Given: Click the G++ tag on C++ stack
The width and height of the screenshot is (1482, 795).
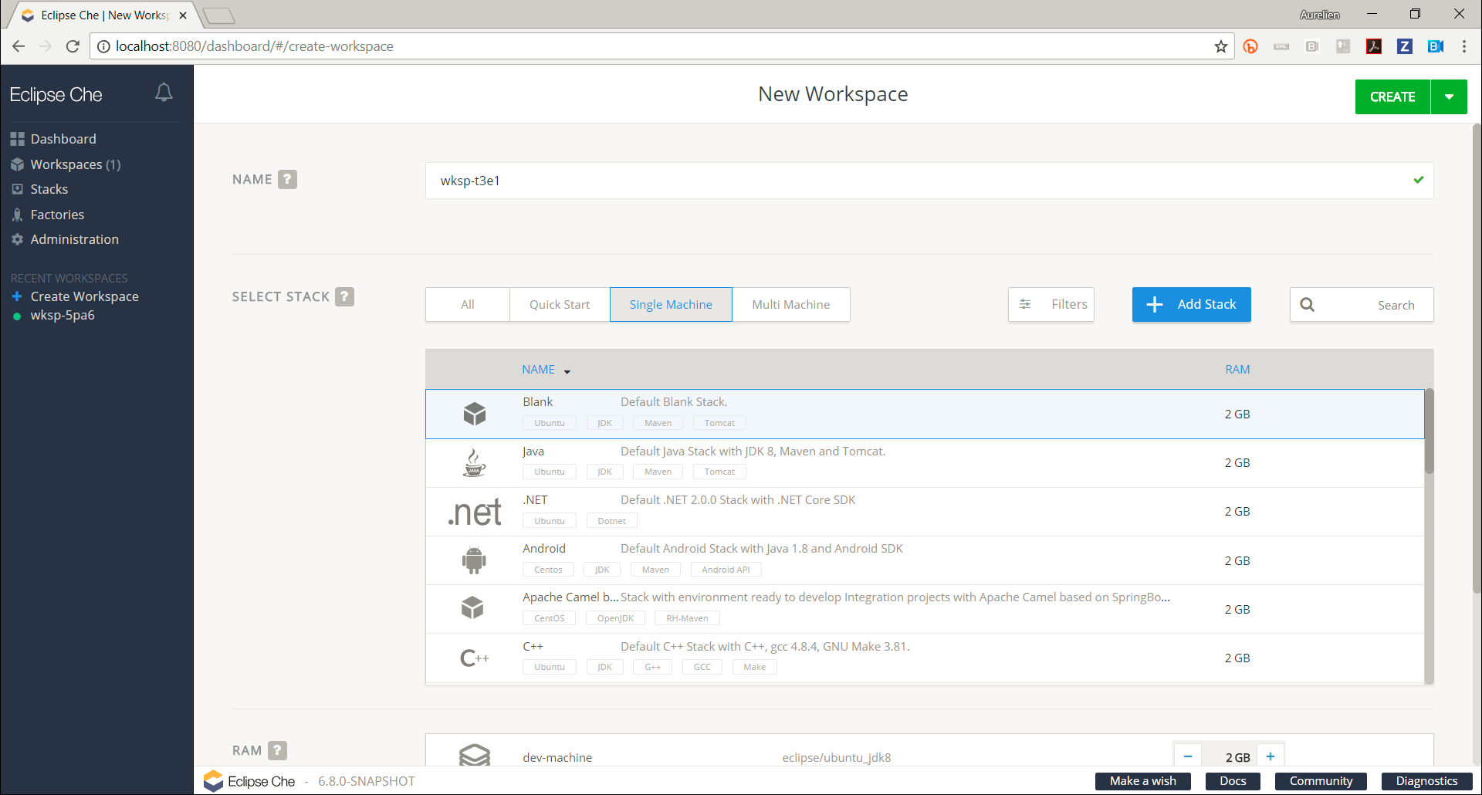Looking at the screenshot, I should tap(653, 667).
